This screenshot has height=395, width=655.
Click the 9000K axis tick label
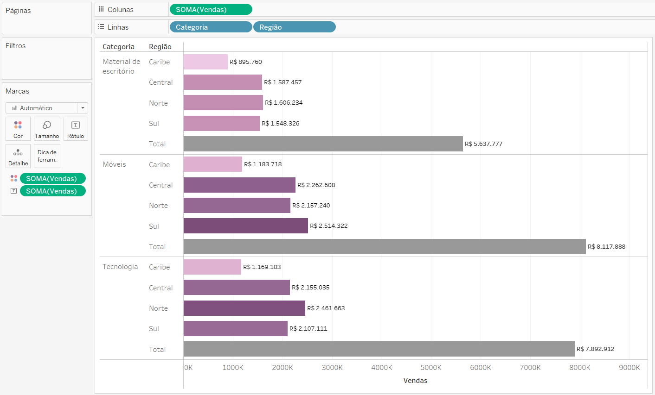(629, 368)
